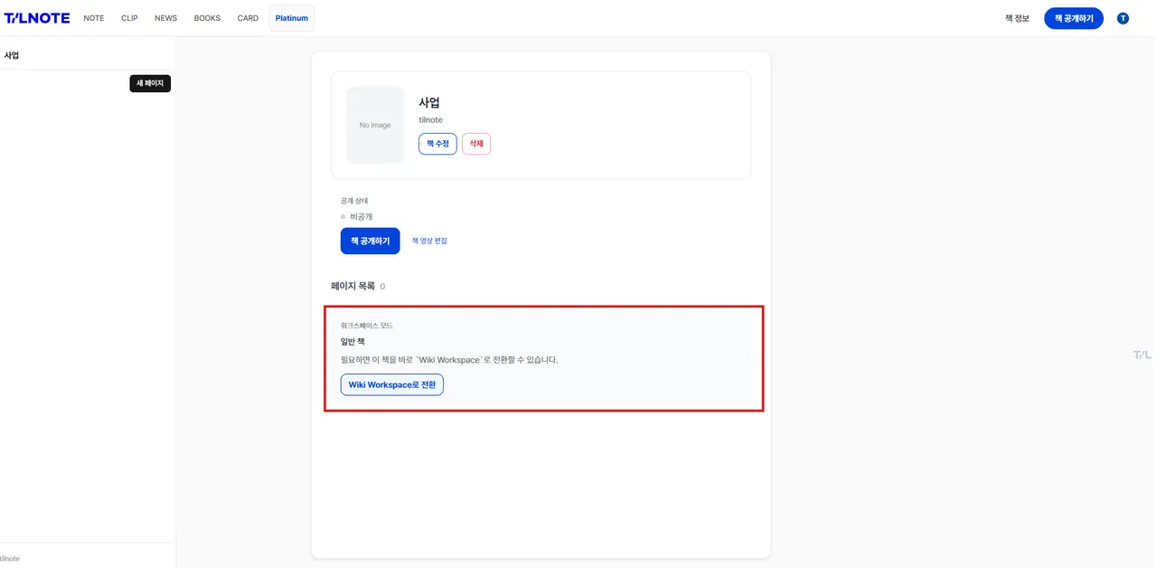This screenshot has height=568, width=1157.
Task: Go to the CLIP section
Action: 129,18
